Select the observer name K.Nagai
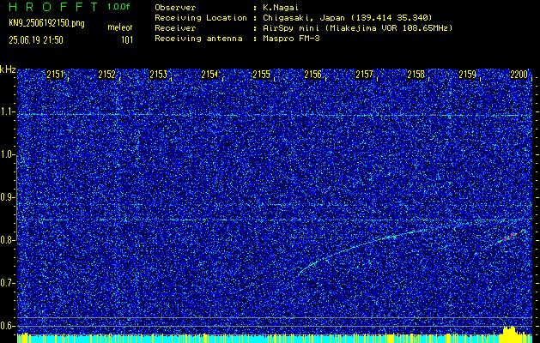 (280, 7)
